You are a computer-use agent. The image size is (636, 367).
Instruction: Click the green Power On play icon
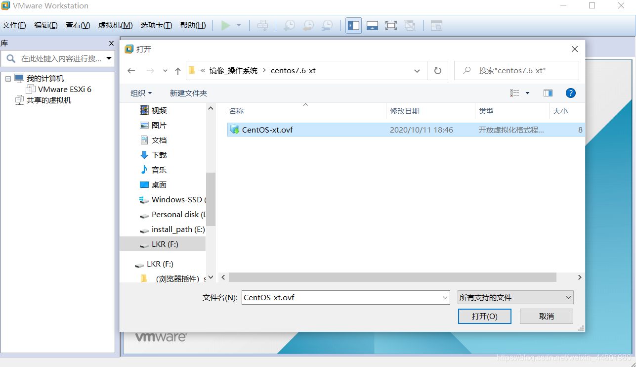226,25
